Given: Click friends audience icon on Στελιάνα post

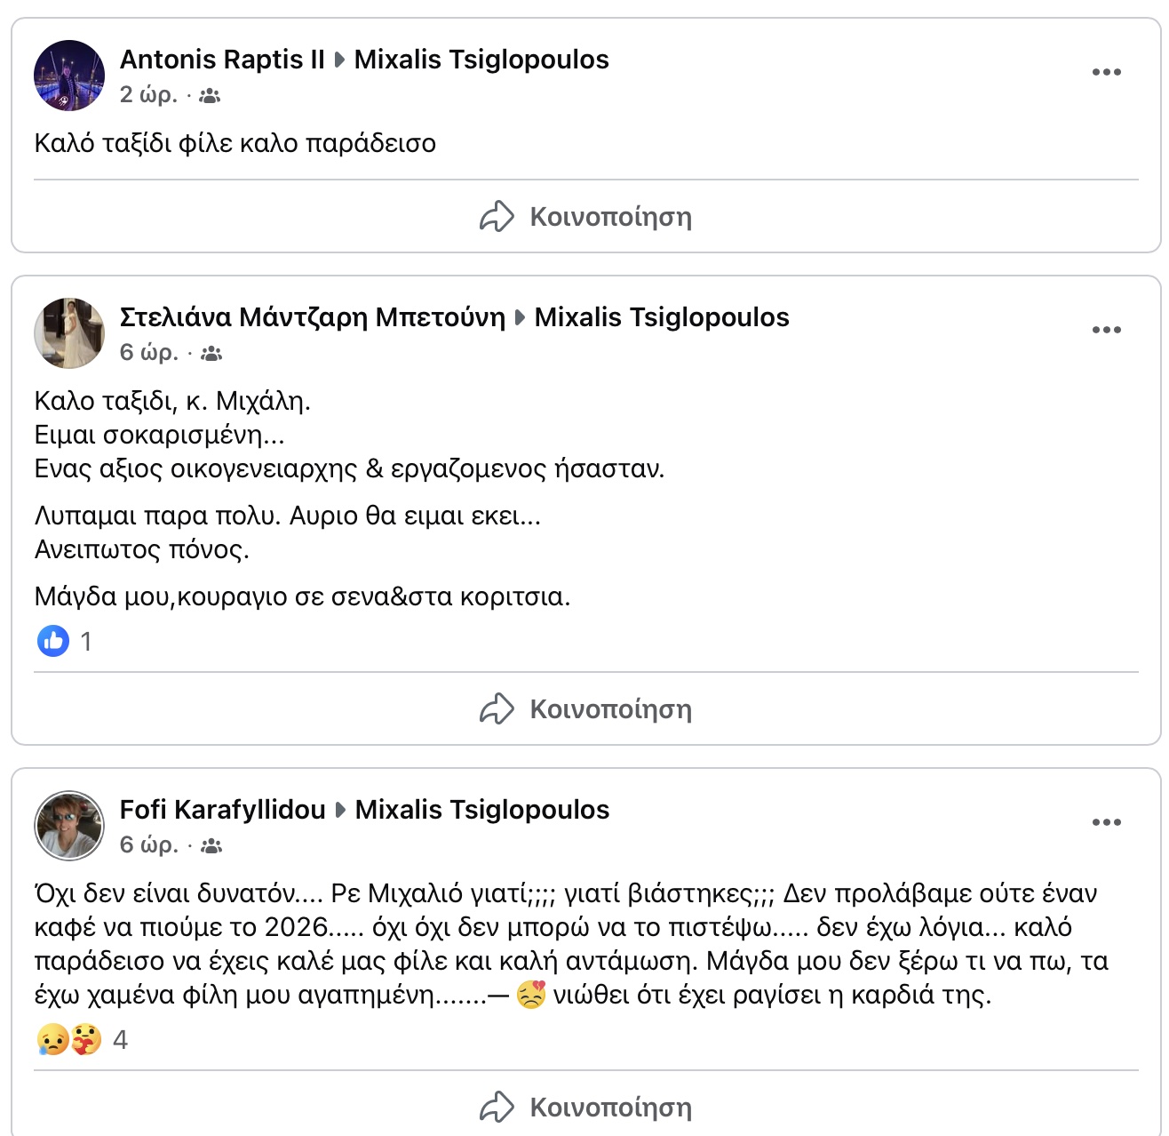Looking at the screenshot, I should 211,354.
